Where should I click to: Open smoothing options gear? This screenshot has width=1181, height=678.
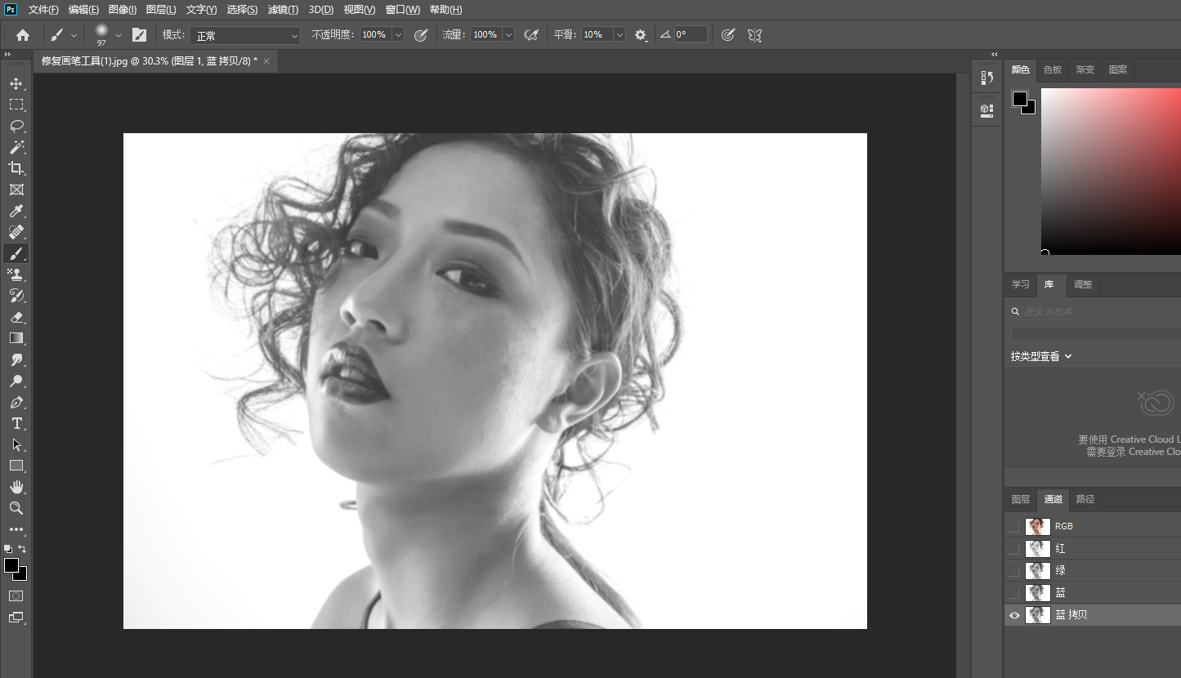pos(641,35)
